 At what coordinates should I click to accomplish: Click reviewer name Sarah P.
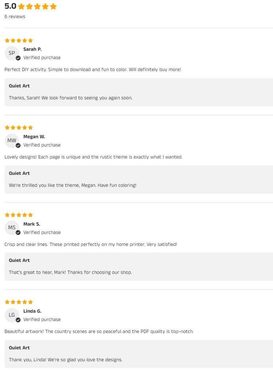(32, 49)
